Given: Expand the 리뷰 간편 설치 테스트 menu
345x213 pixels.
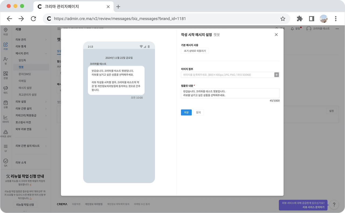Looking at the screenshot, I should (31, 146).
